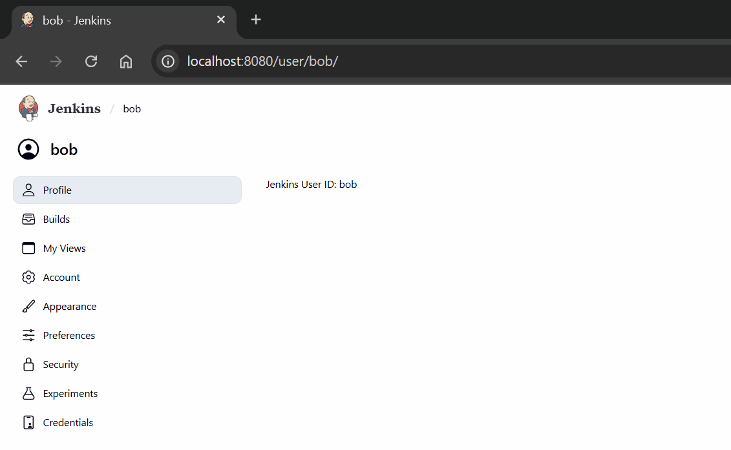The image size is (731, 450).
Task: Open the Experiments sidebar item
Action: coord(127,394)
